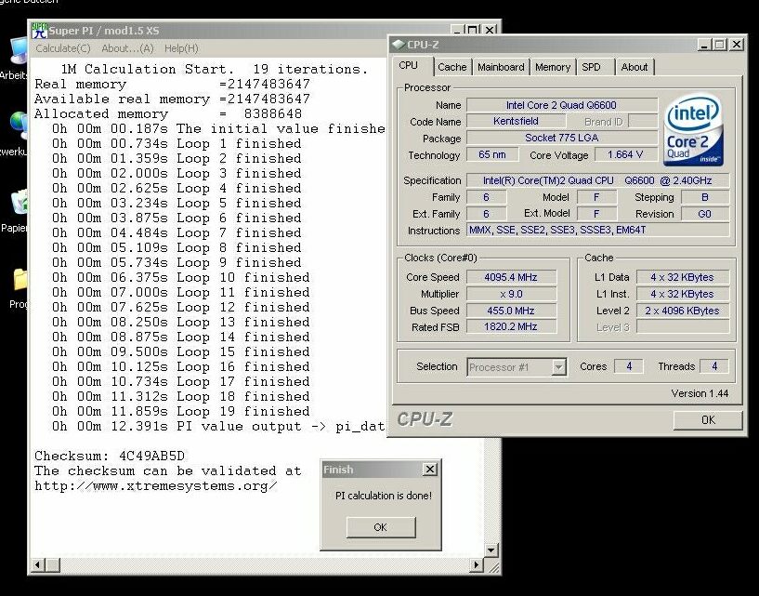Click the 12.391s PI value output line
Viewport: 759px width, 596px height.
[219, 427]
